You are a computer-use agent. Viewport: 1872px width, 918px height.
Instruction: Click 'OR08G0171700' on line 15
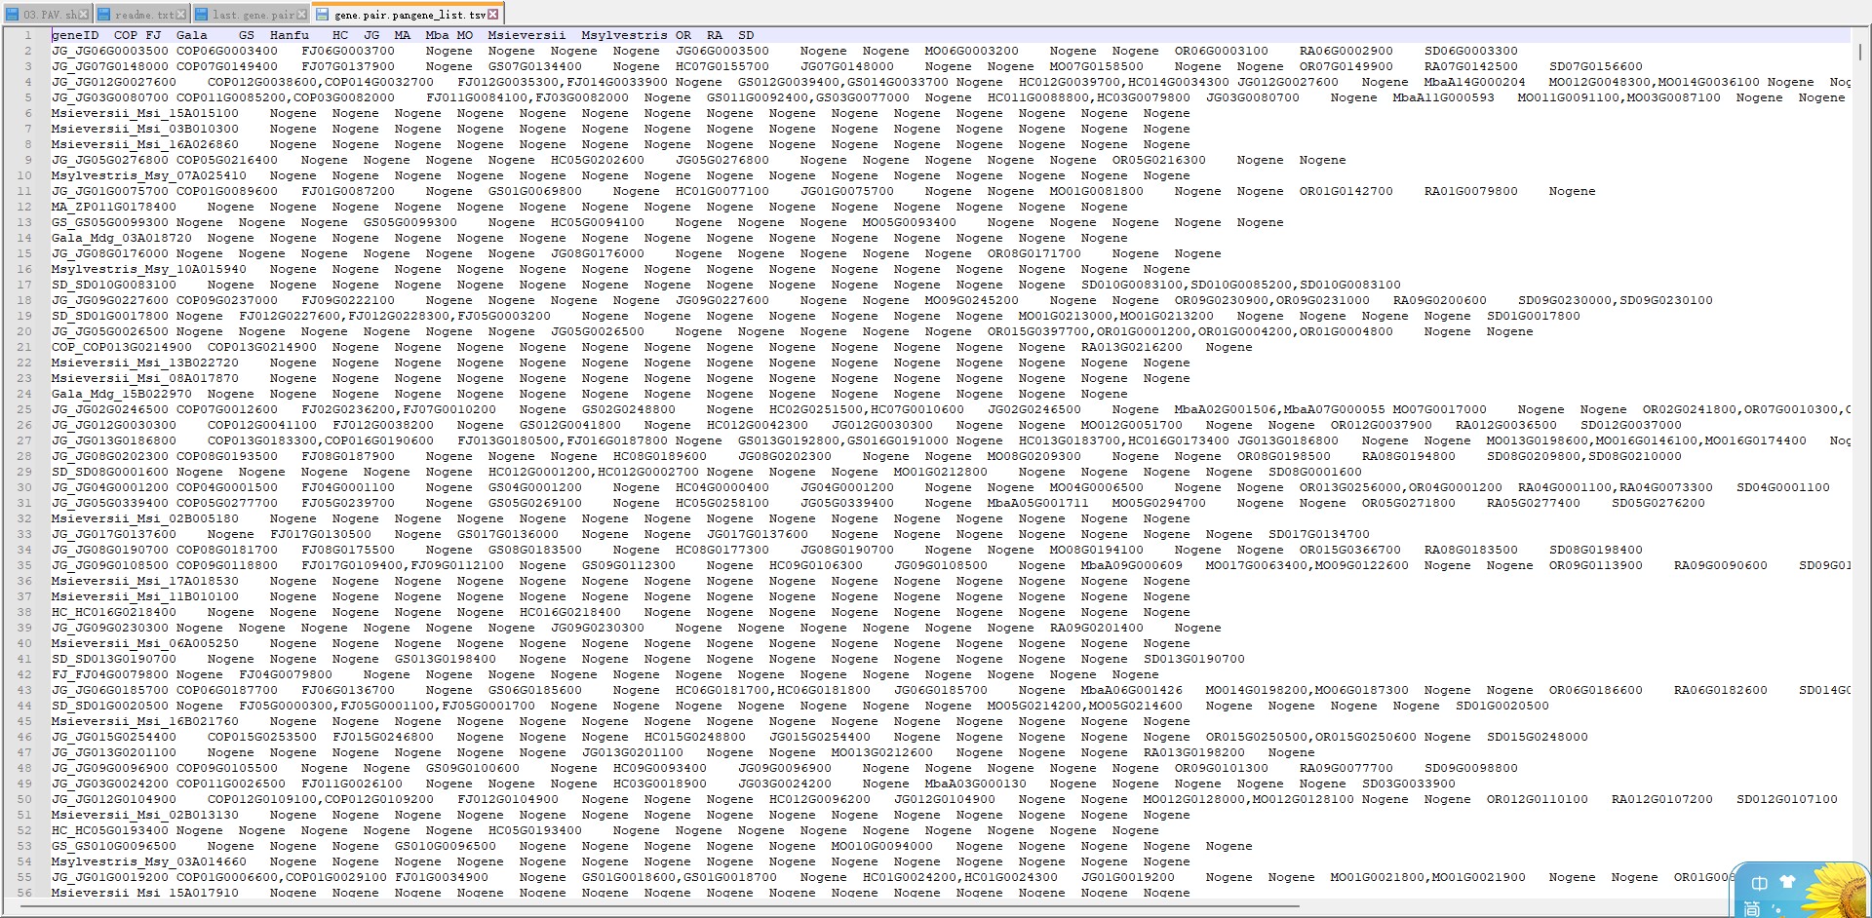pyautogui.click(x=1033, y=253)
